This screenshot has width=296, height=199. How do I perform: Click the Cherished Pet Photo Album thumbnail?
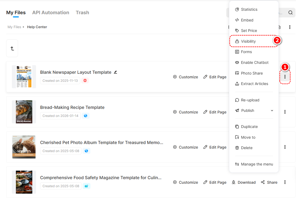click(x=24, y=147)
